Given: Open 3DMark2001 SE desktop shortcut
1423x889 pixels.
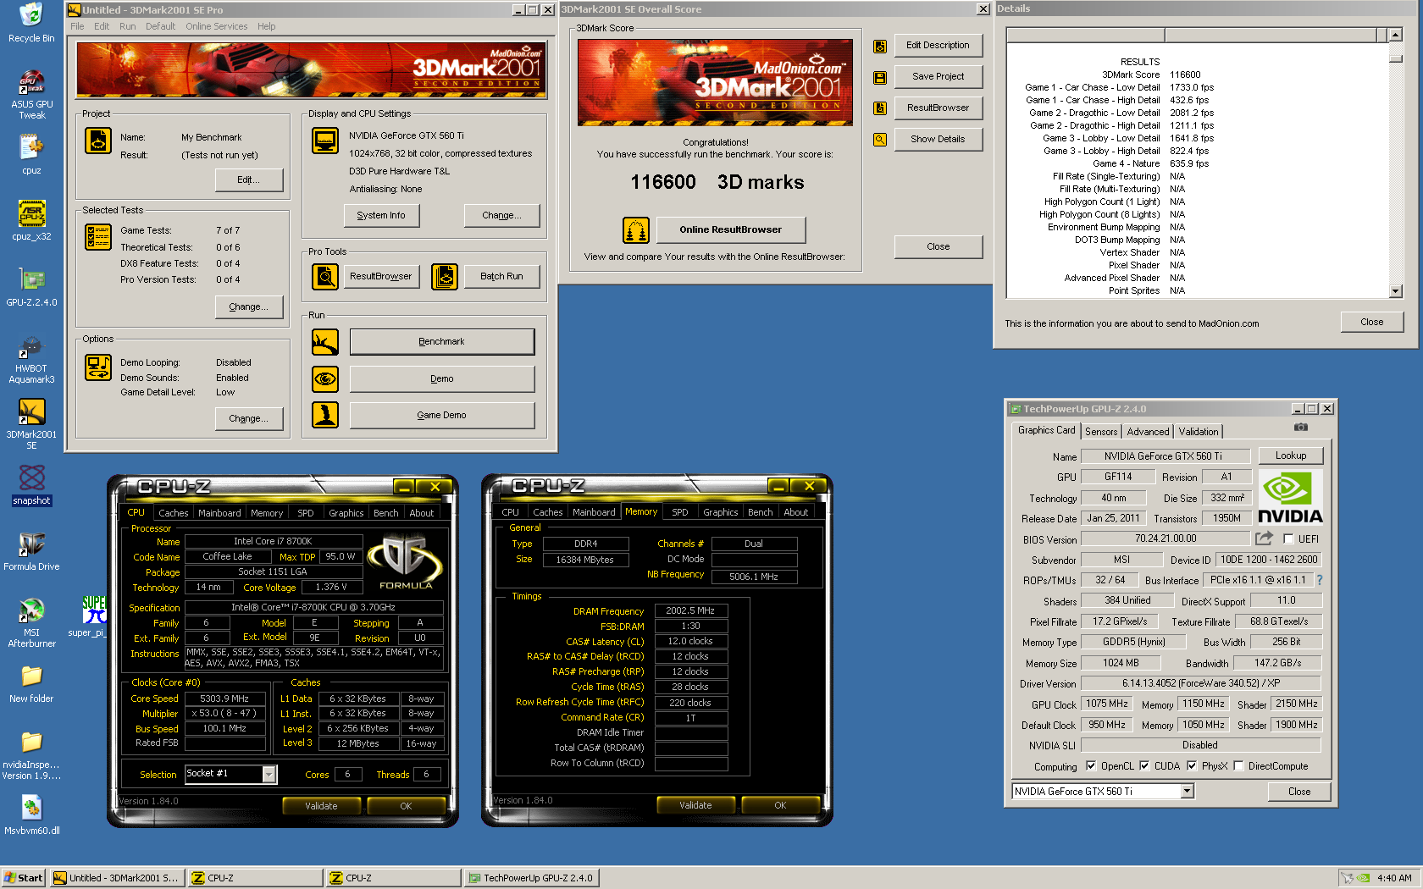Looking at the screenshot, I should 31,424.
